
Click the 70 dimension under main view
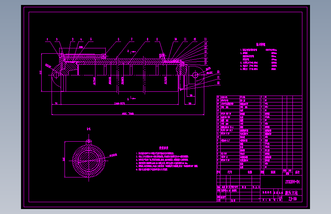(56, 104)
